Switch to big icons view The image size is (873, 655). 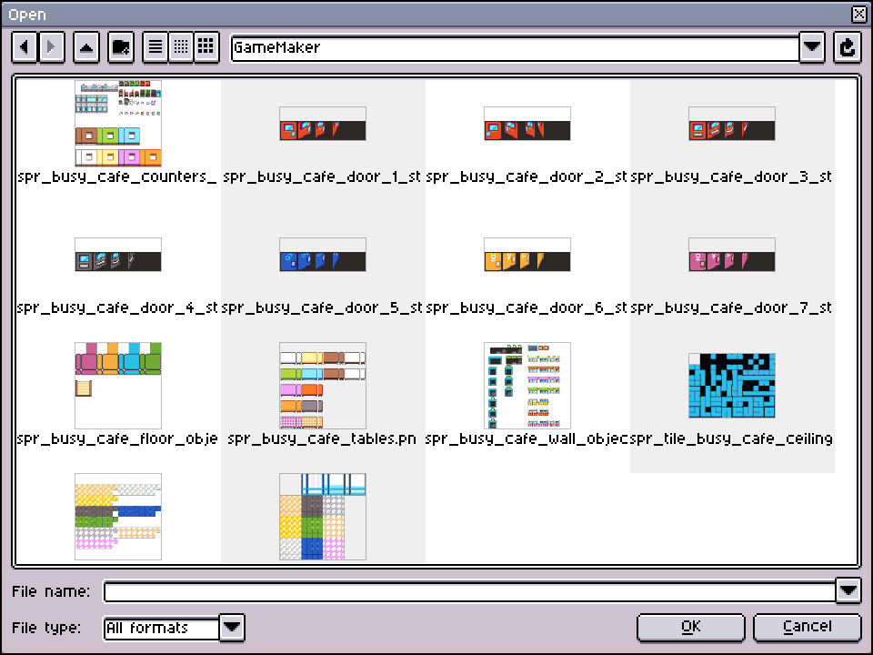[x=206, y=47]
